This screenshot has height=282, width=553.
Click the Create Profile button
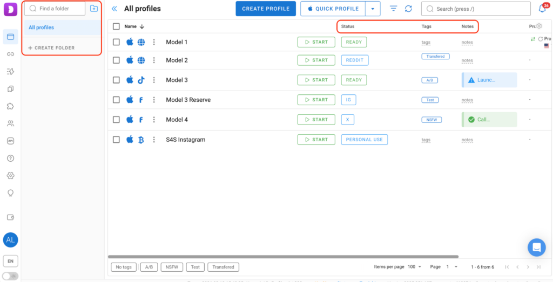266,9
